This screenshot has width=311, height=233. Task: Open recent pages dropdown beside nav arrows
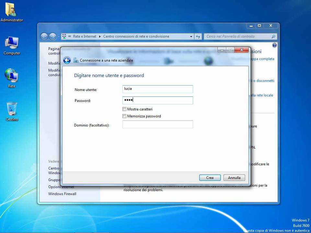59,37
